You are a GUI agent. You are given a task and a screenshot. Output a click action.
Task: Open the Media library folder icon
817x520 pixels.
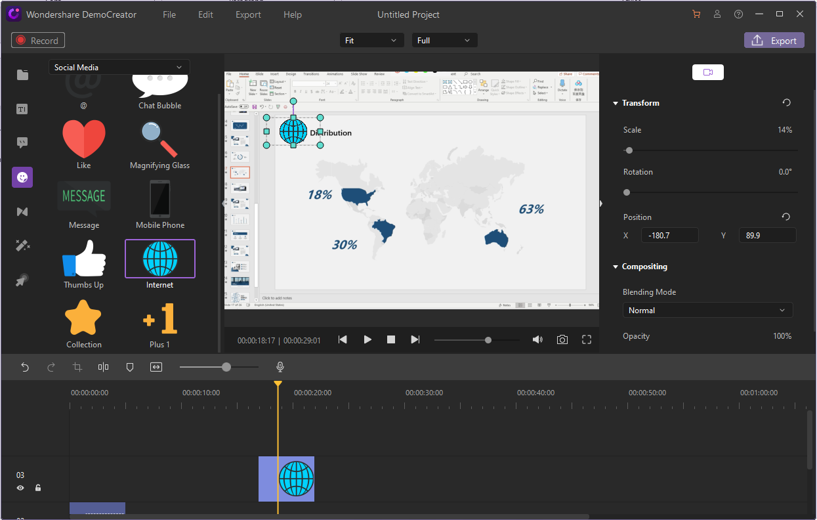22,75
